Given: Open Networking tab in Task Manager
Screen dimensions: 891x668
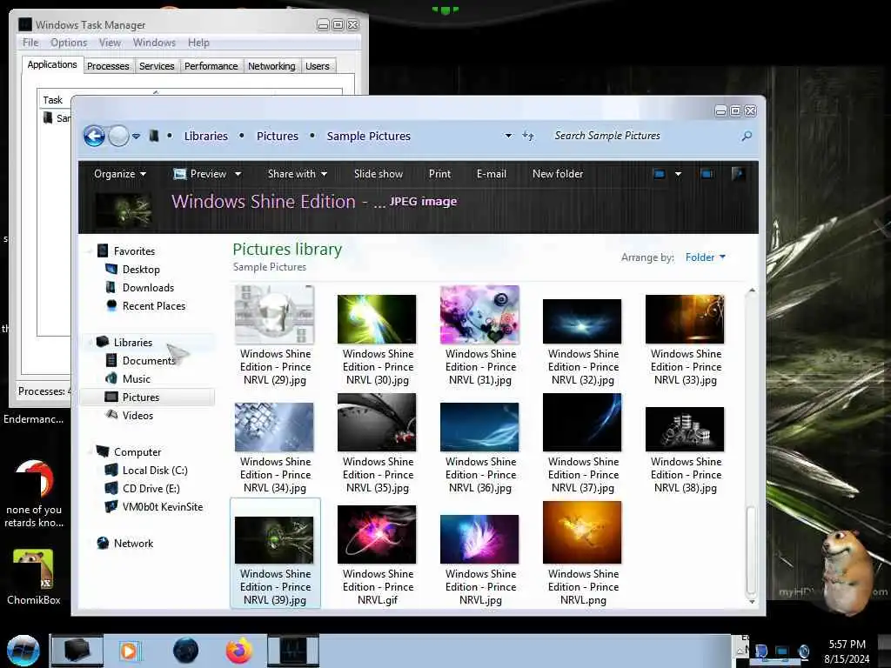Looking at the screenshot, I should tap(271, 66).
